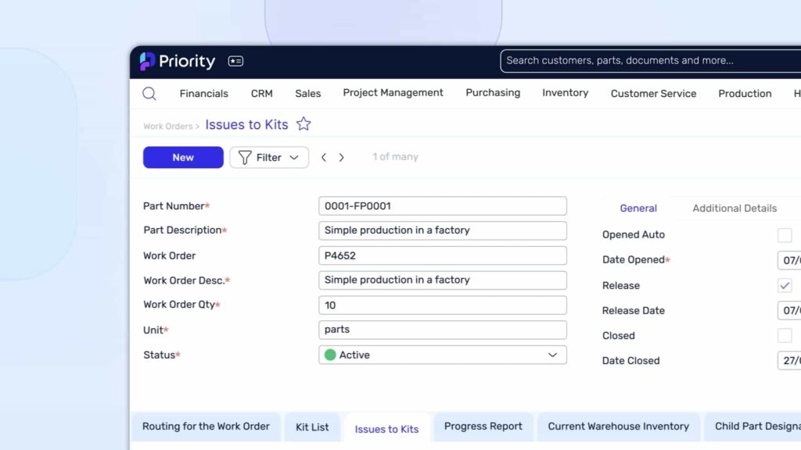Image resolution: width=801 pixels, height=450 pixels.
Task: Open the Current Warehouse Inventory tab
Action: click(618, 427)
